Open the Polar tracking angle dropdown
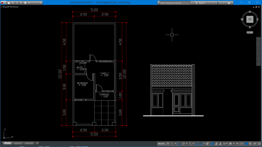This screenshot has width=262, height=147. click(x=187, y=144)
